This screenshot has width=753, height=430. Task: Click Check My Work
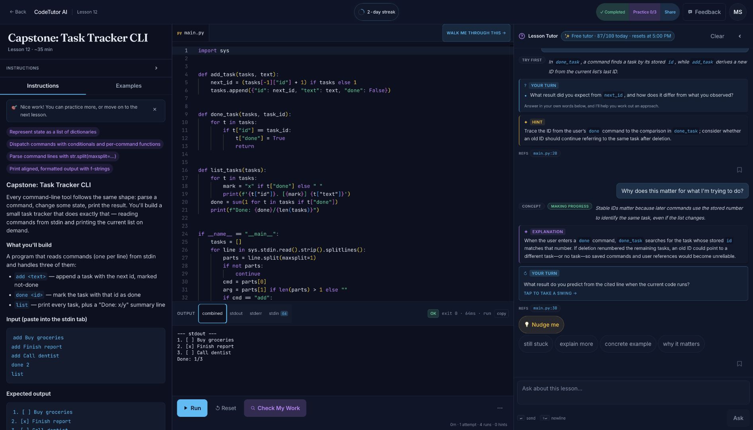pyautogui.click(x=275, y=408)
